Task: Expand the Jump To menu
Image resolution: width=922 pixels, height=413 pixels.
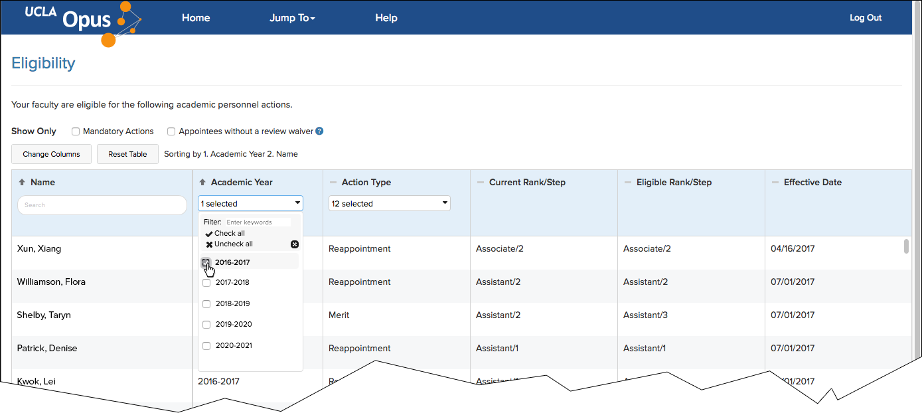Action: point(292,18)
